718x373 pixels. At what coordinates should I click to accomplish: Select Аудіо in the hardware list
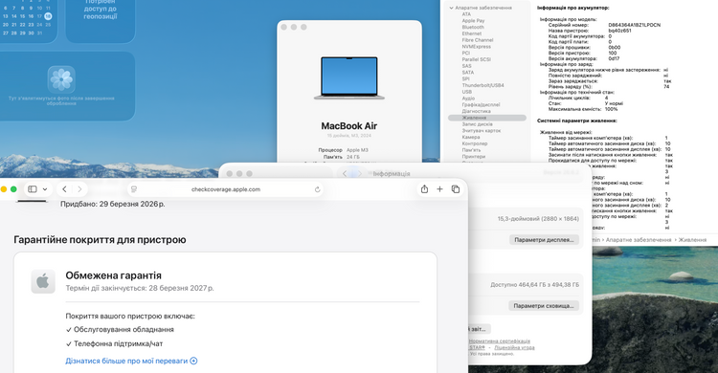468,98
